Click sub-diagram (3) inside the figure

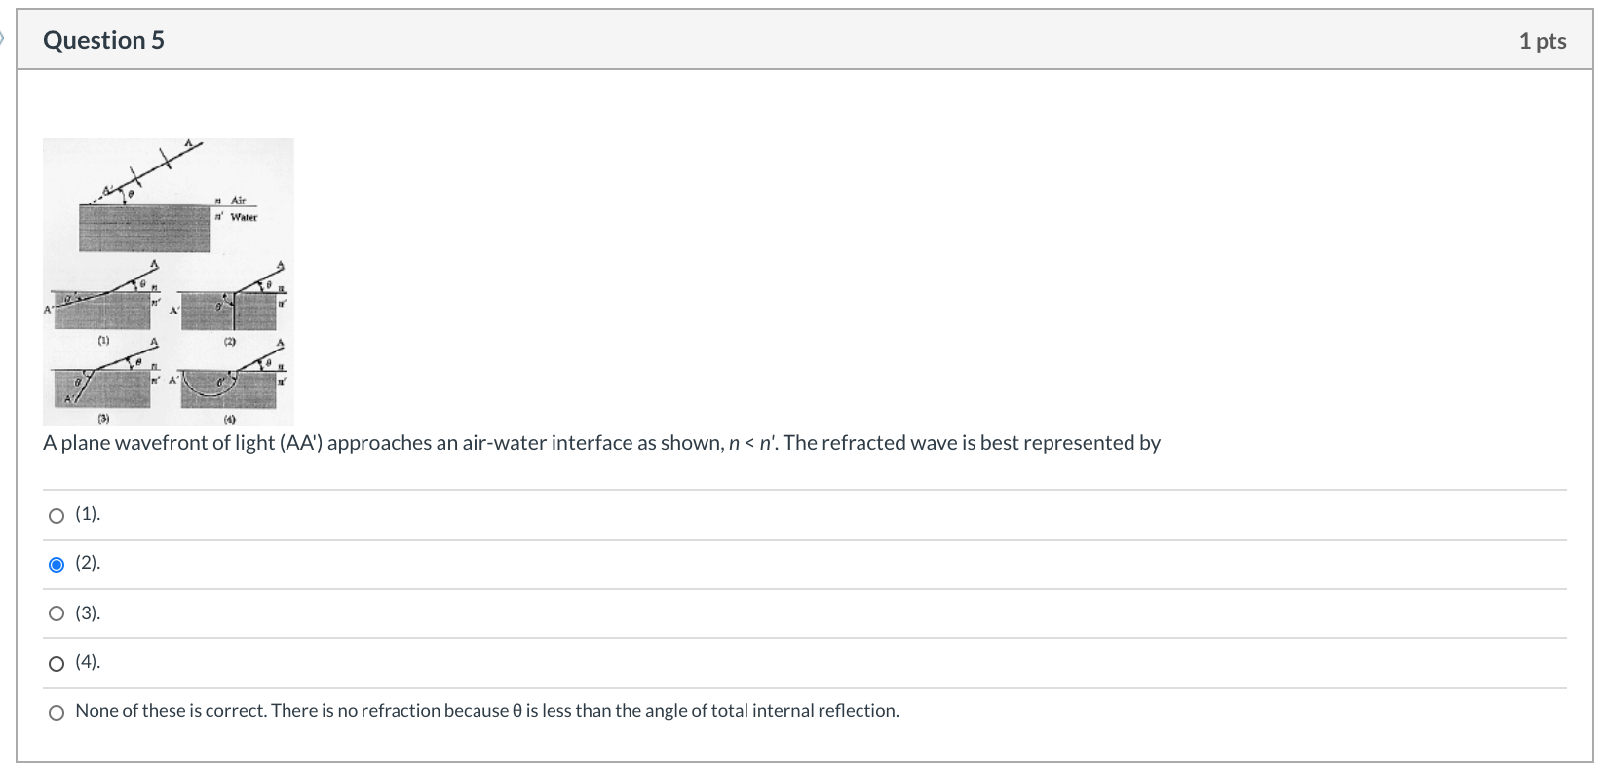102,382
